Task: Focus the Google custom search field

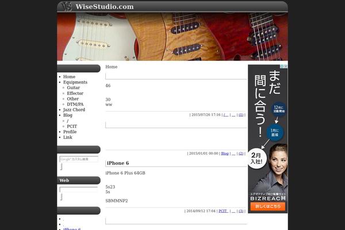Action: click(x=79, y=159)
